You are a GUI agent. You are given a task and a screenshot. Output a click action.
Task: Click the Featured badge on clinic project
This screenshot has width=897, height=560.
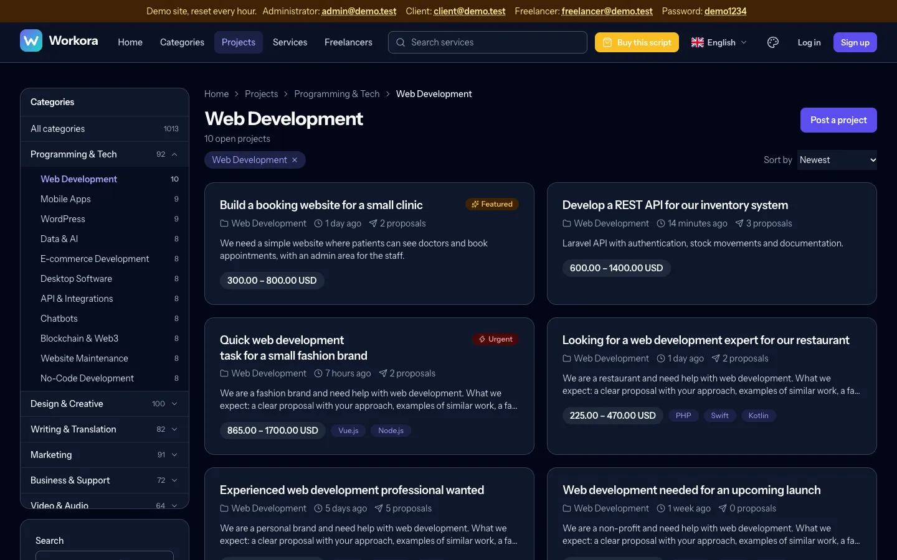coord(492,204)
